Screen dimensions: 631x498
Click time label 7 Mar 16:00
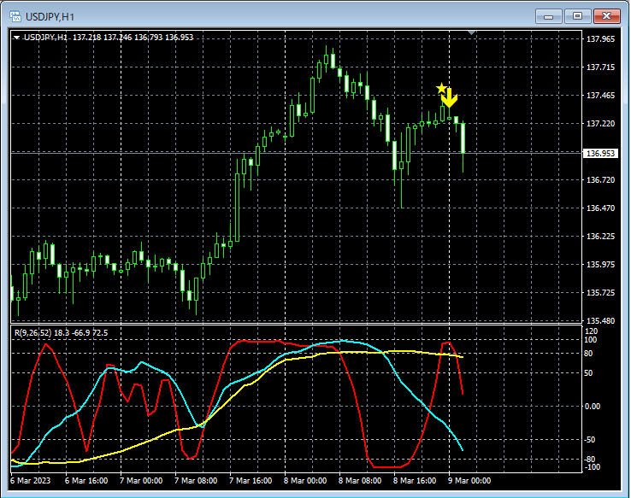pyautogui.click(x=251, y=480)
